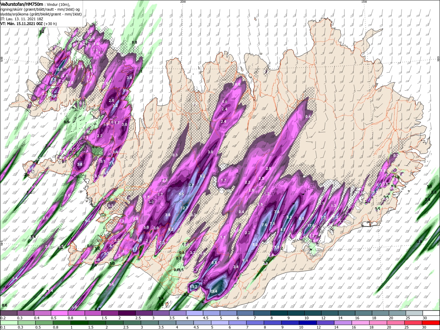Click the 'rigning/skúrir' legend description line
Image resolution: width=440 pixels, height=330 pixels.
click(x=40, y=9)
